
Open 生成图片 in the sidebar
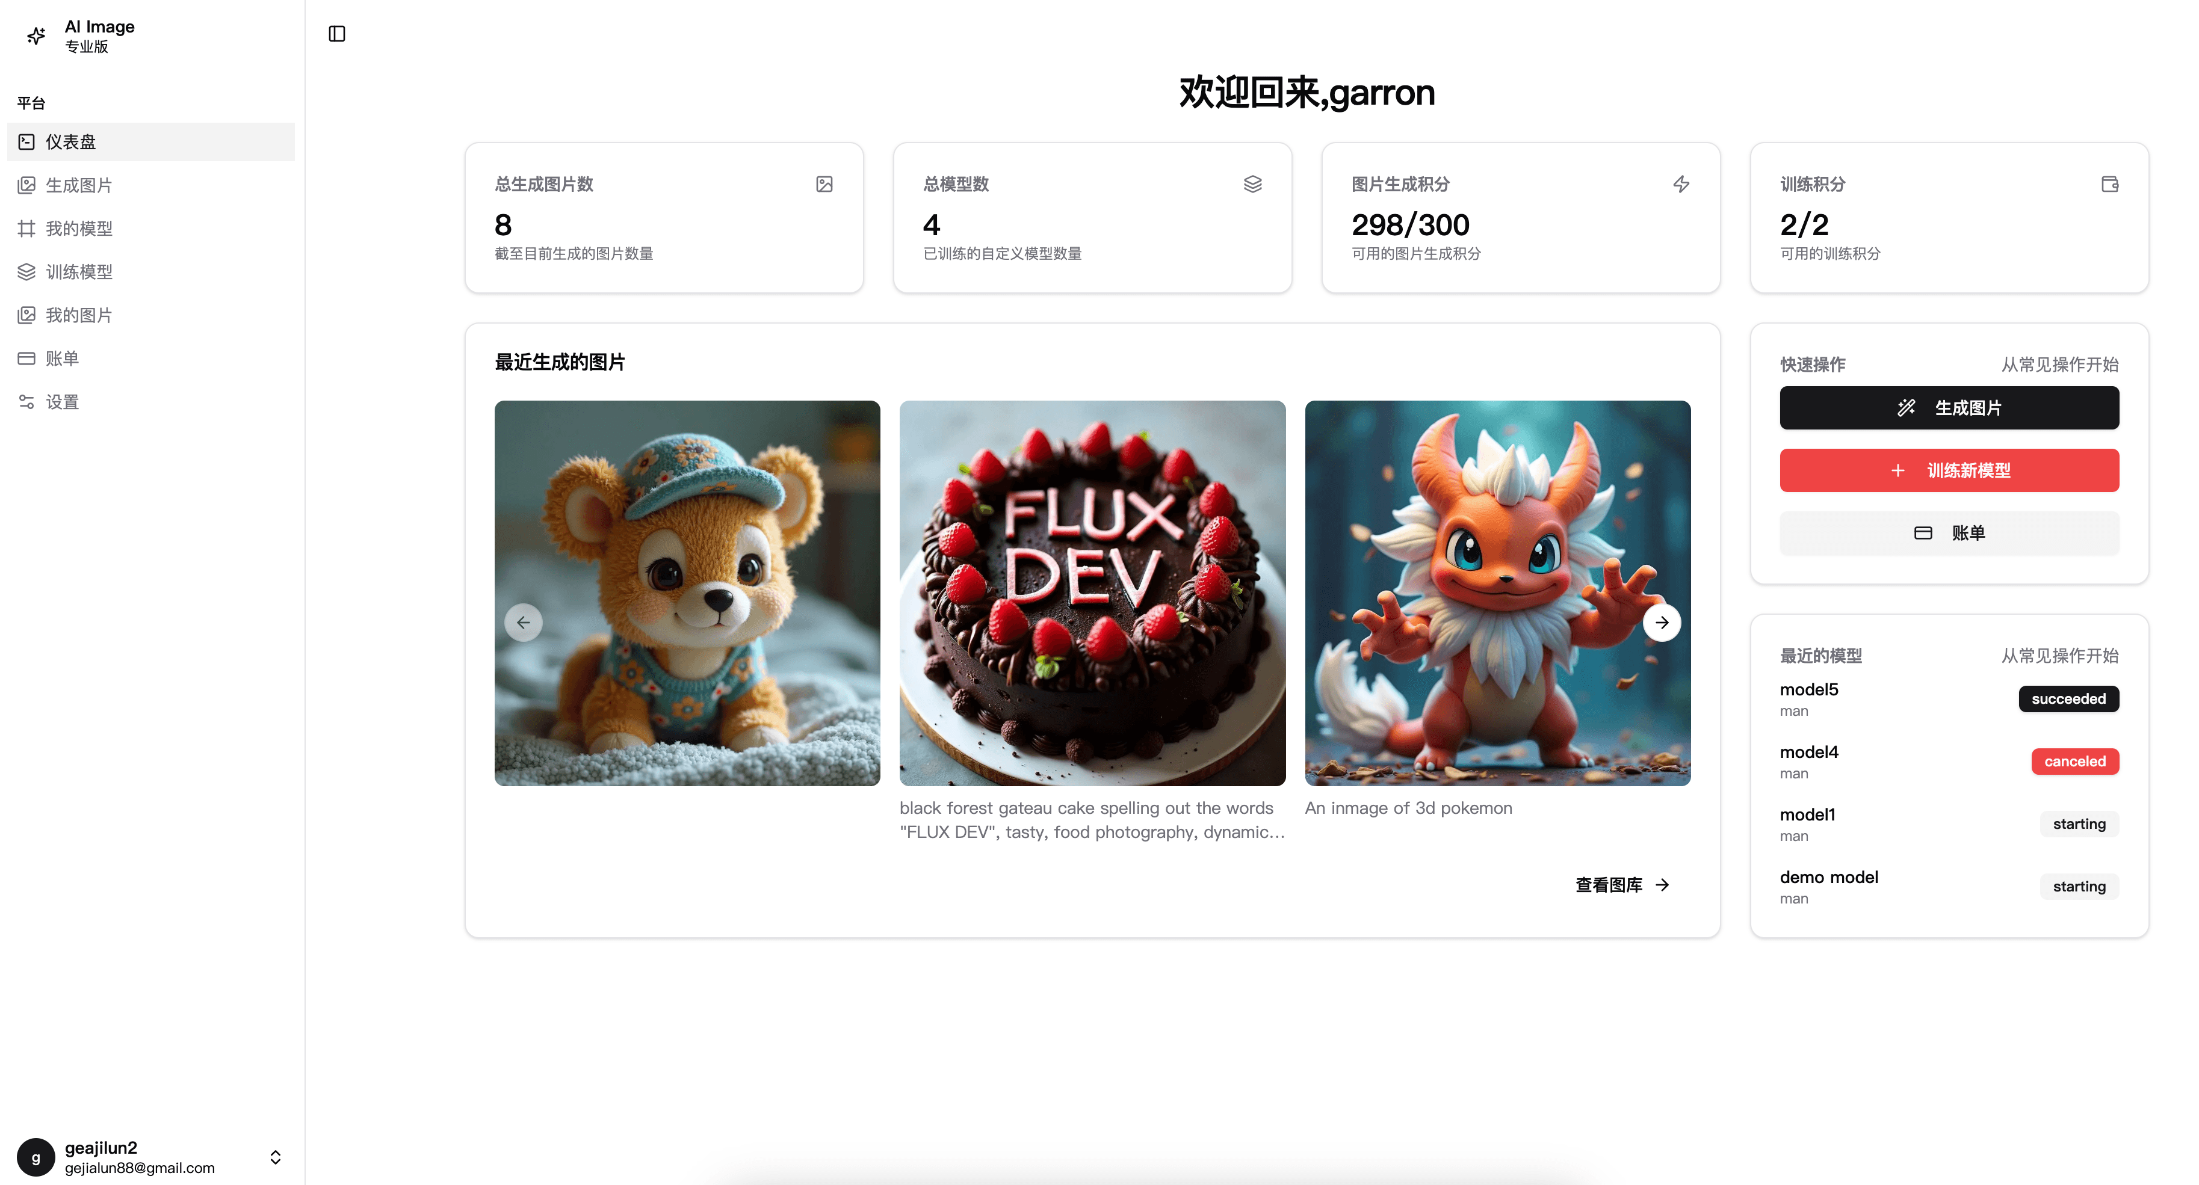78,185
